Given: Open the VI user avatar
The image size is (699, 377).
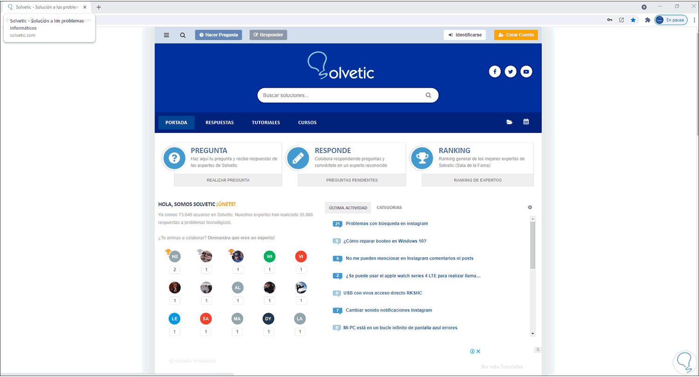Looking at the screenshot, I should 301,256.
